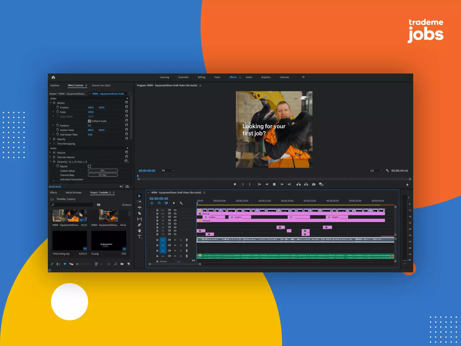Toggle lock on track V10
This screenshot has height=346, width=461.
click(x=157, y=213)
